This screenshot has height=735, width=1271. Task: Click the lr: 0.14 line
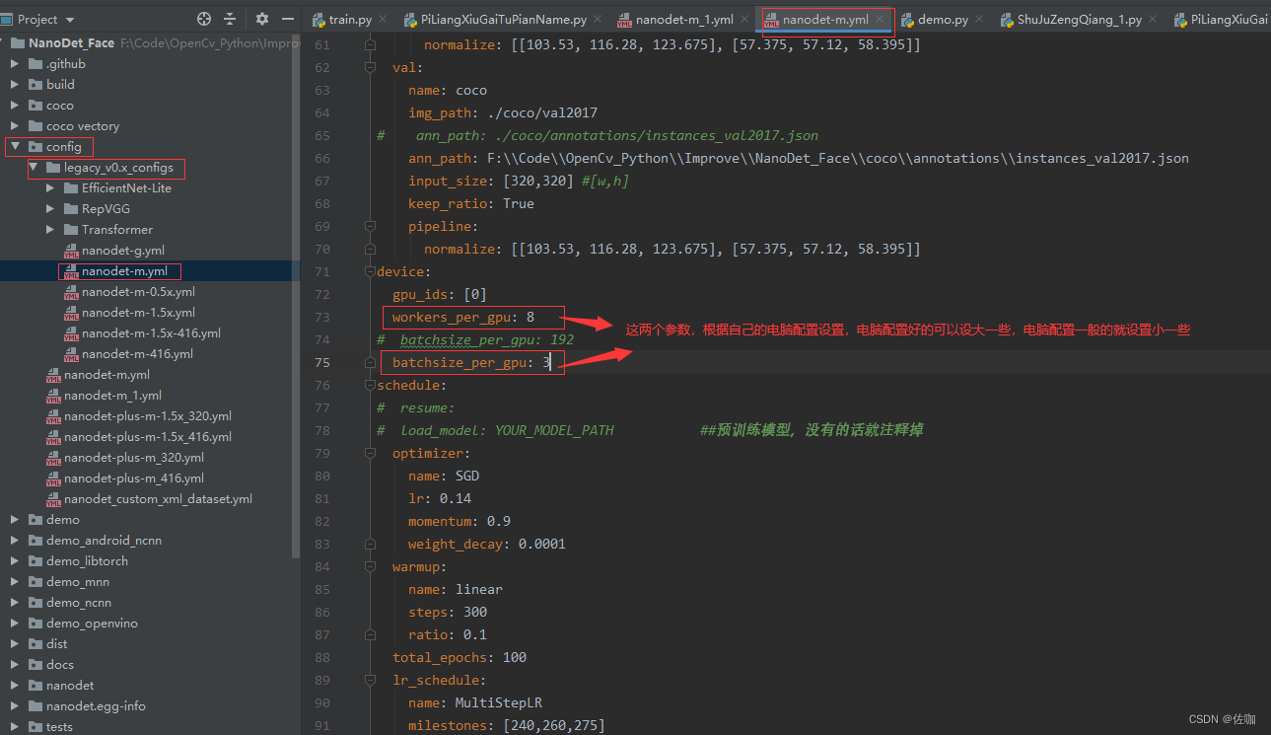point(440,498)
